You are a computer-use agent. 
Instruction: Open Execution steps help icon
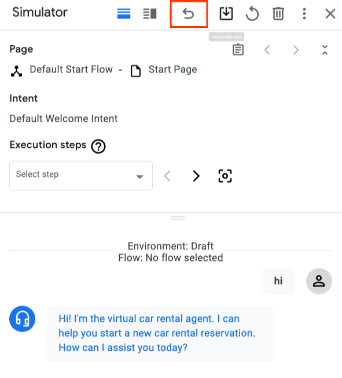point(98,146)
